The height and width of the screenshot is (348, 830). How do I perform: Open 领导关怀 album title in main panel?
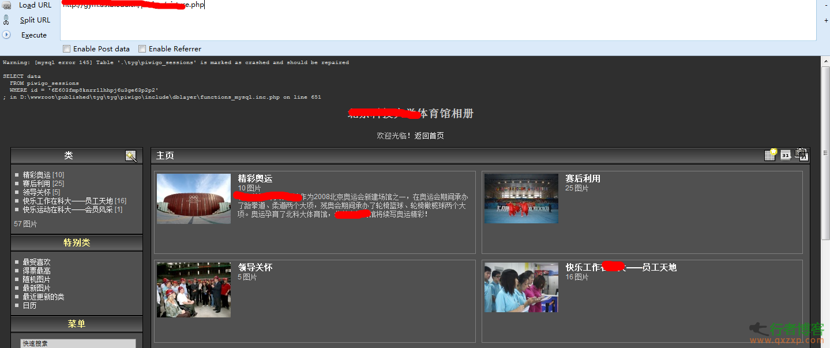click(255, 268)
